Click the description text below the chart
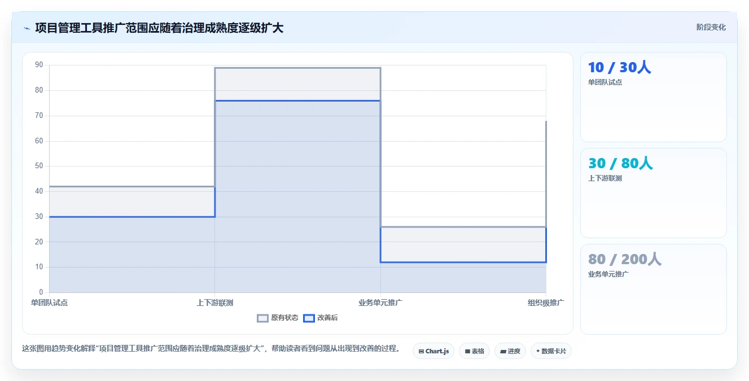The width and height of the screenshot is (749, 381). pyautogui.click(x=211, y=348)
